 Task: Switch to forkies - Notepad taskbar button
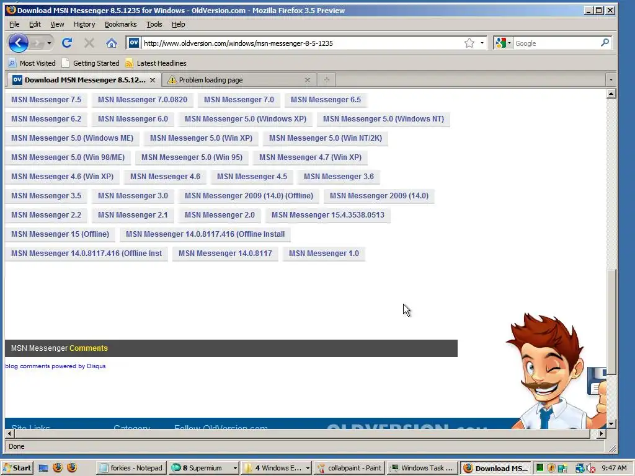(131, 469)
